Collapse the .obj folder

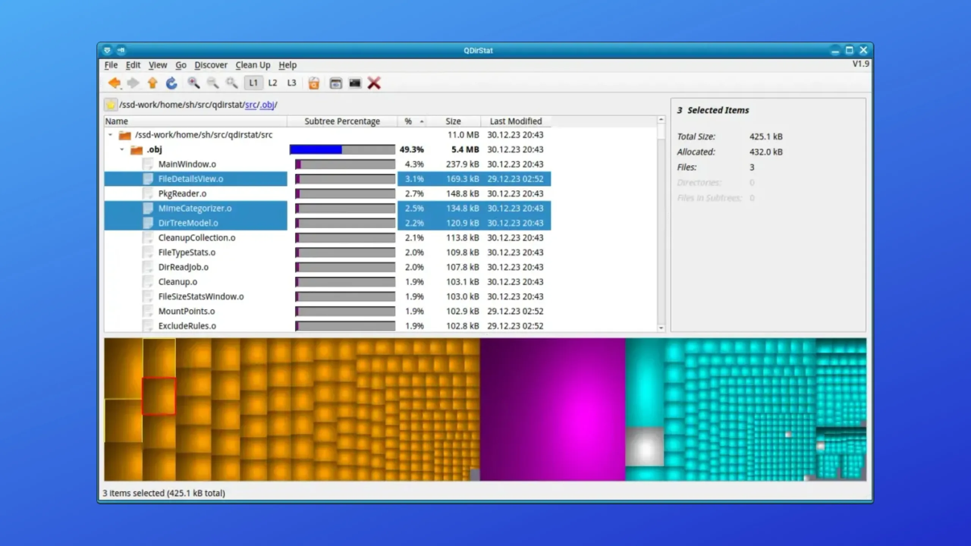tap(122, 149)
